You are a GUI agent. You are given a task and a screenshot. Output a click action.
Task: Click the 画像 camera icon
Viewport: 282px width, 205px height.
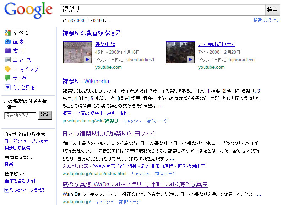(x=7, y=42)
